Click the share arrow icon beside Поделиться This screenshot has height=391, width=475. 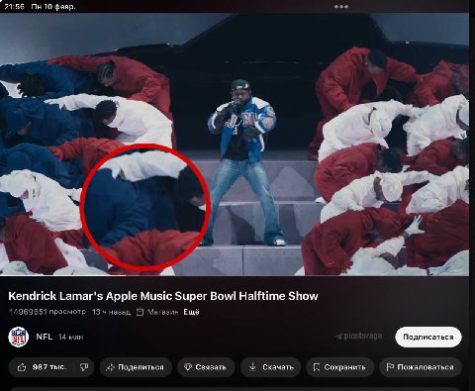click(110, 367)
